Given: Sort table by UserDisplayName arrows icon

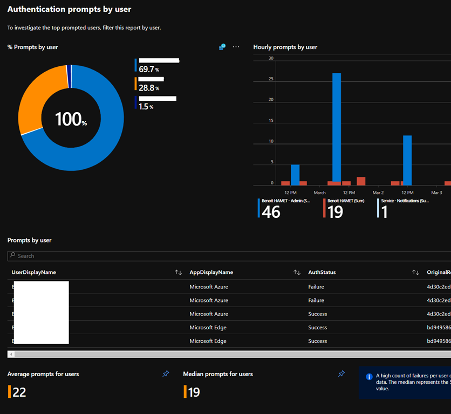Looking at the screenshot, I should point(178,272).
